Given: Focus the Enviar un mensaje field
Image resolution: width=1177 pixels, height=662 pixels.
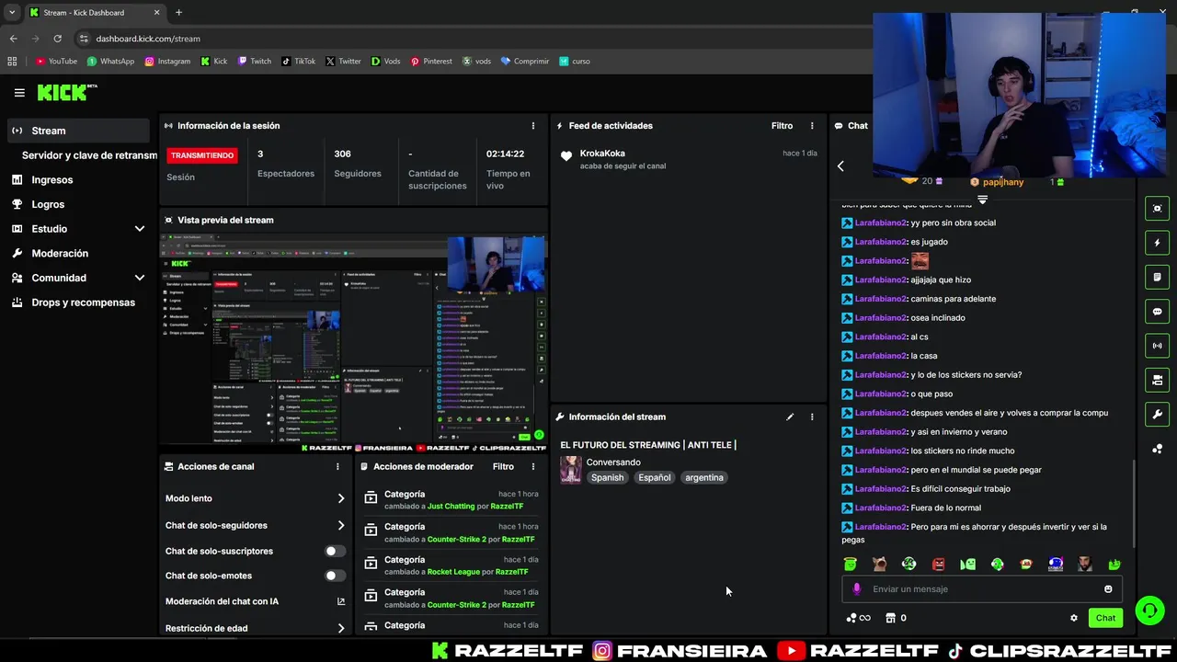Looking at the screenshot, I should click(984, 589).
